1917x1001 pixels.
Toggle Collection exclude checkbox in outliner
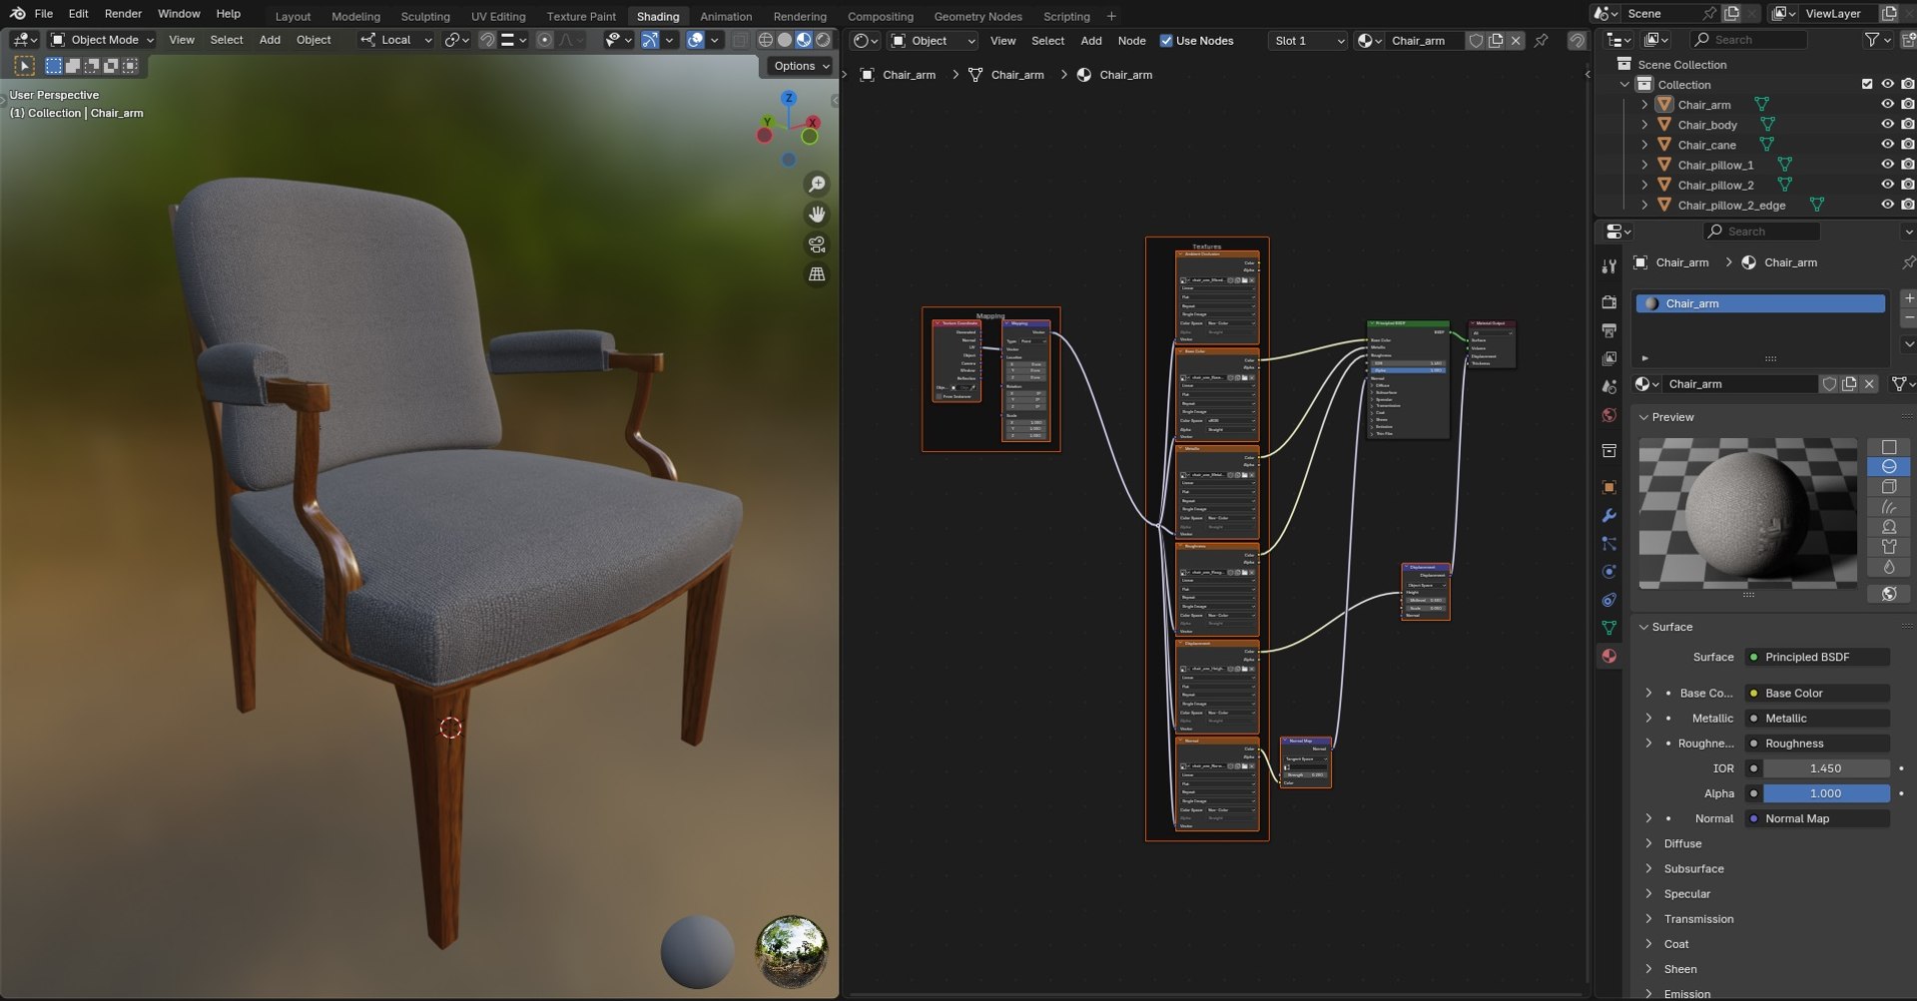pyautogui.click(x=1867, y=85)
